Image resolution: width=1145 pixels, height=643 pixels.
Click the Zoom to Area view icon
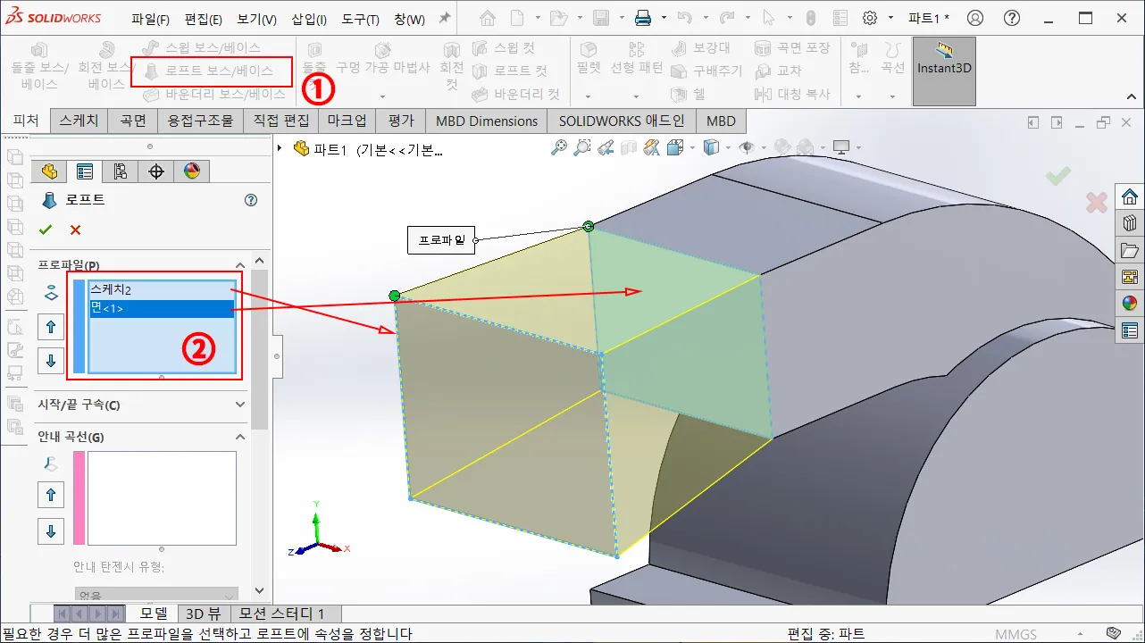tap(581, 147)
